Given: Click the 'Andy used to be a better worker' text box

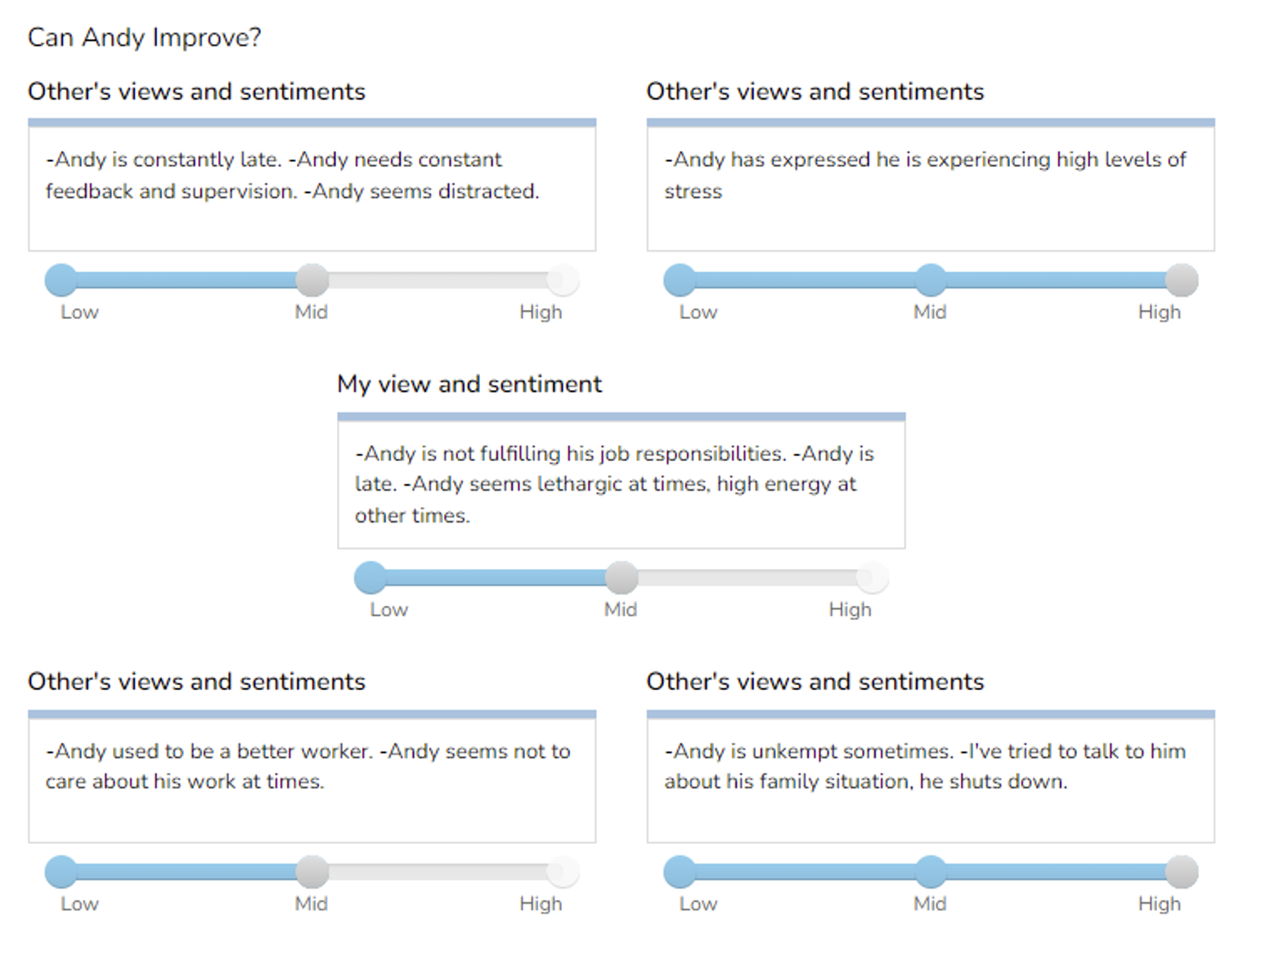Looking at the screenshot, I should tap(312, 779).
